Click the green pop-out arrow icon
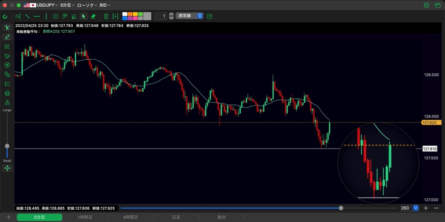This screenshot has width=445, height=222. pos(210,16)
